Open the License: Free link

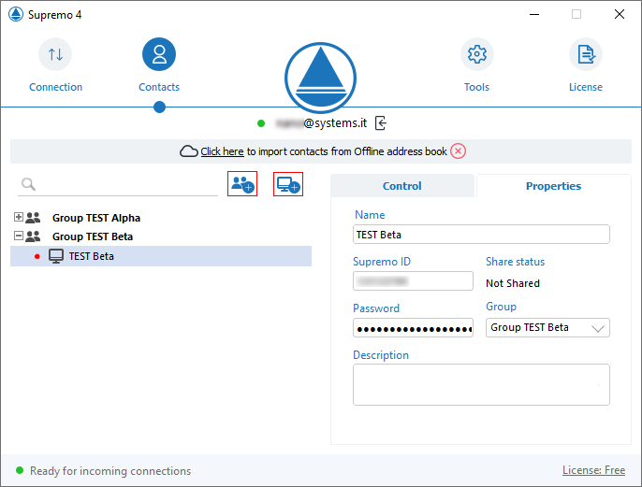[x=593, y=470]
